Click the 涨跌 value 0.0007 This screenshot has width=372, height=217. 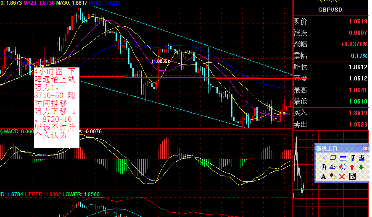click(x=358, y=33)
